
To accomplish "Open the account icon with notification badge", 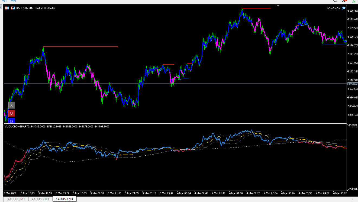I will pyautogui.click(x=344, y=1).
